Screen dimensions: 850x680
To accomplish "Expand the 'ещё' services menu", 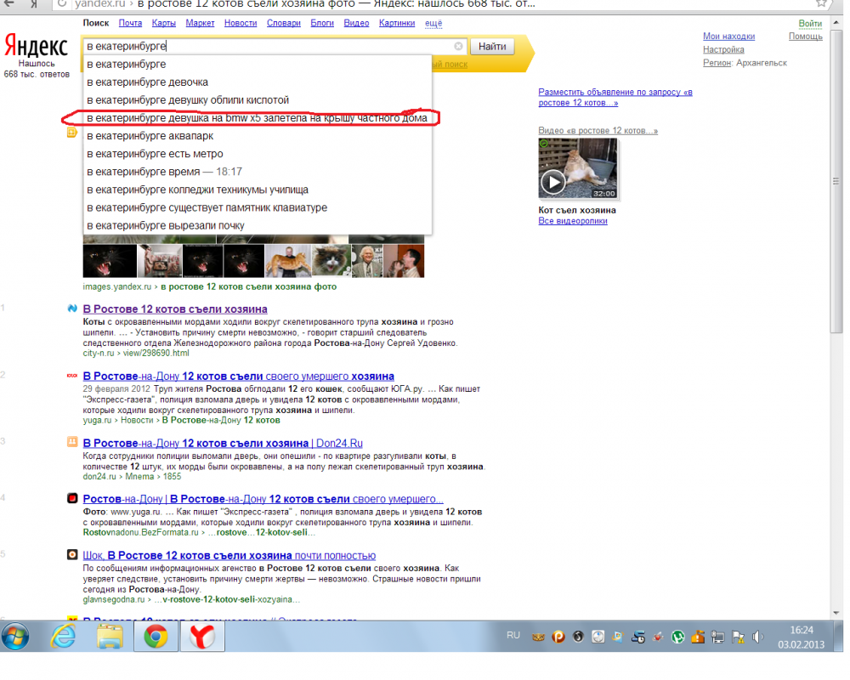I will point(433,23).
